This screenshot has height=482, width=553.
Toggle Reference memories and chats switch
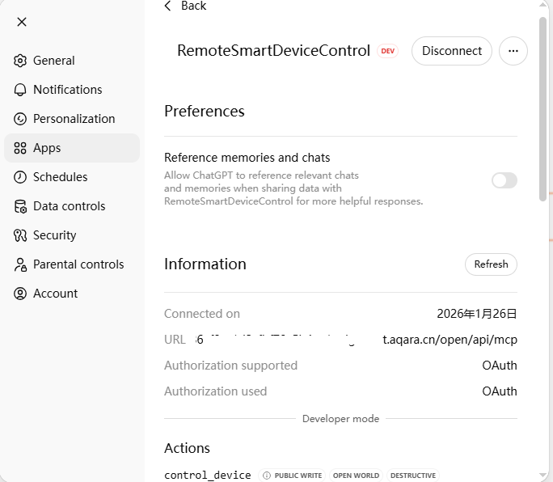pos(504,180)
